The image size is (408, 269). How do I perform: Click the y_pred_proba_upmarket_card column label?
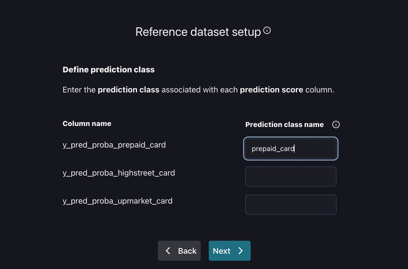[x=117, y=201]
